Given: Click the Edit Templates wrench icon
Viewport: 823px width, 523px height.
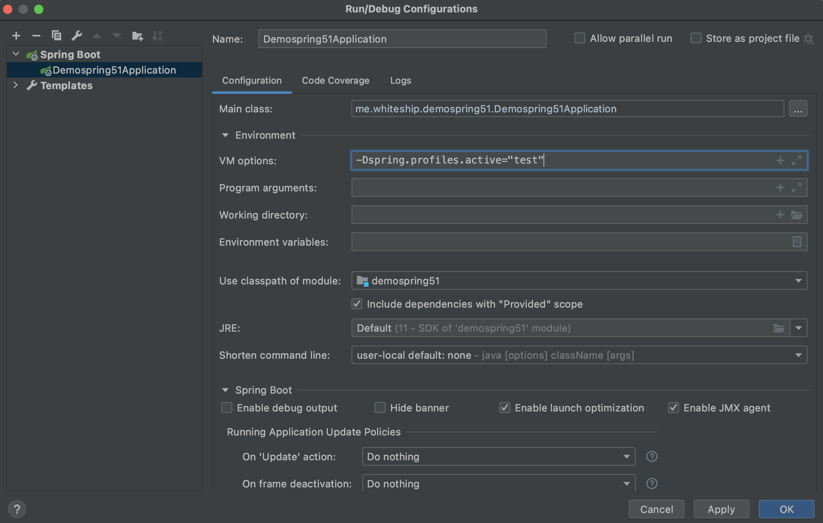Looking at the screenshot, I should [x=77, y=36].
